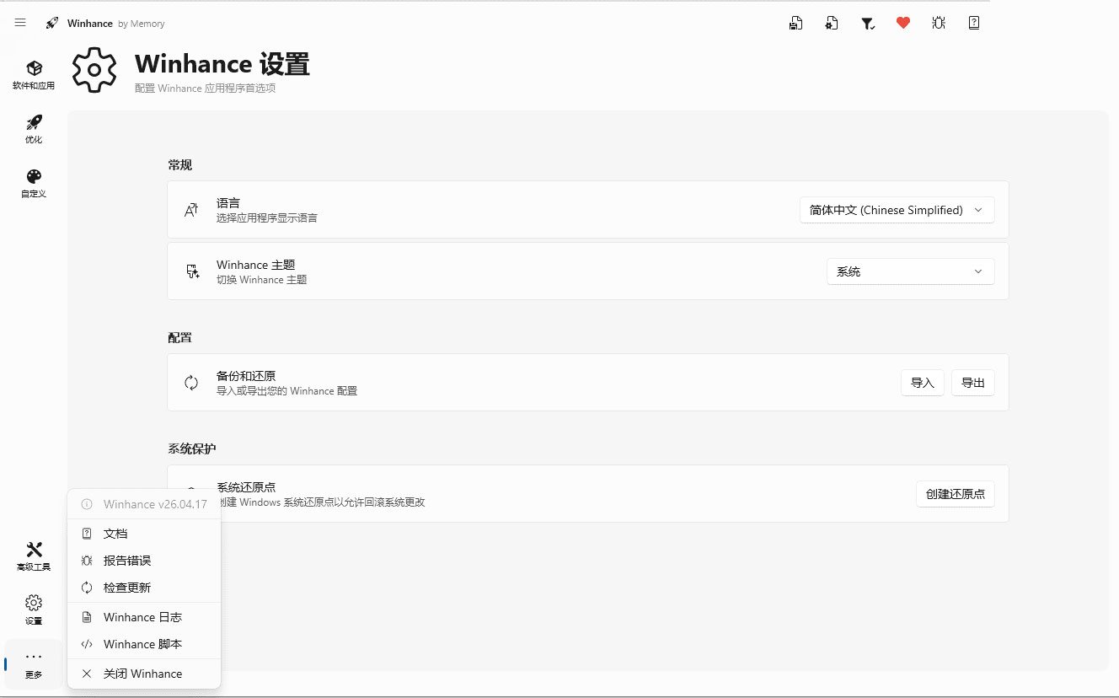
Task: Go to 软件和应用 in the sidebar
Action: [34, 75]
